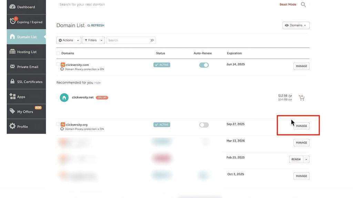Expand the arrow next to RENEW

[x=306, y=159]
